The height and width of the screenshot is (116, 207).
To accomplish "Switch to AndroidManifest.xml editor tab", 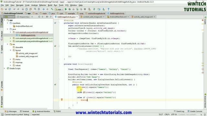I will 118,17.
